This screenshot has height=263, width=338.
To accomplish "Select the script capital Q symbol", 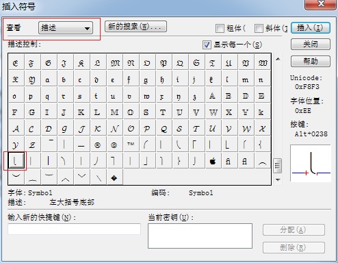I will pos(164,129).
